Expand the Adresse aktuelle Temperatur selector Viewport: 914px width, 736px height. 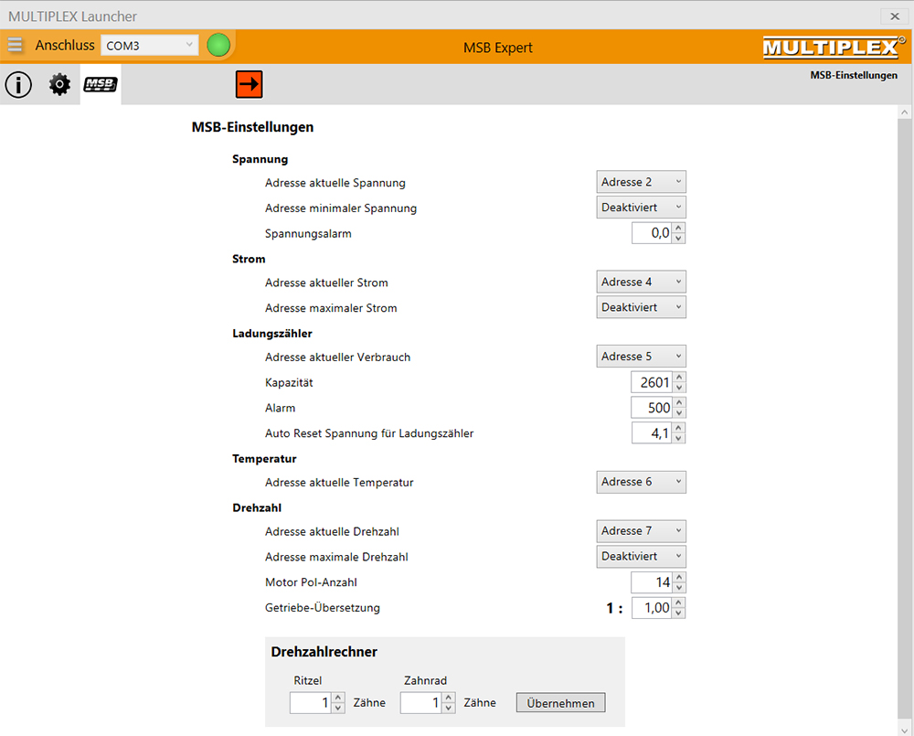click(x=641, y=482)
